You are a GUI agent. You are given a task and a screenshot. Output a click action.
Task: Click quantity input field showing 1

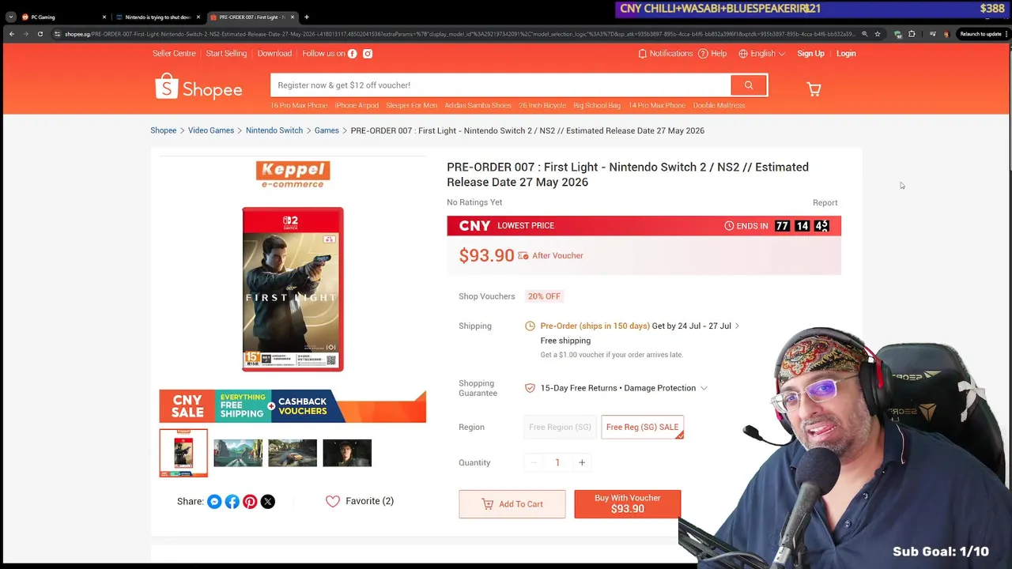(557, 462)
